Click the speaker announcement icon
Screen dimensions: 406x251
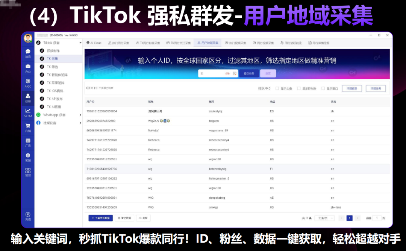click(88, 88)
